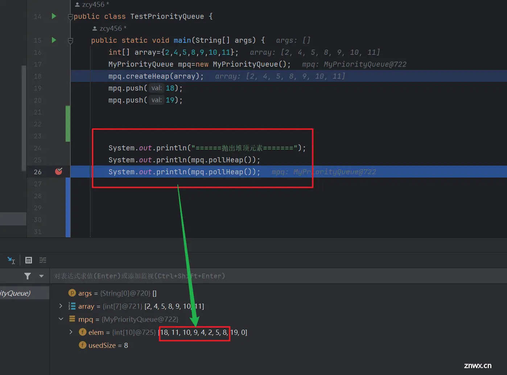507x375 pixels.
Task: Click the main method name
Action: (182, 40)
